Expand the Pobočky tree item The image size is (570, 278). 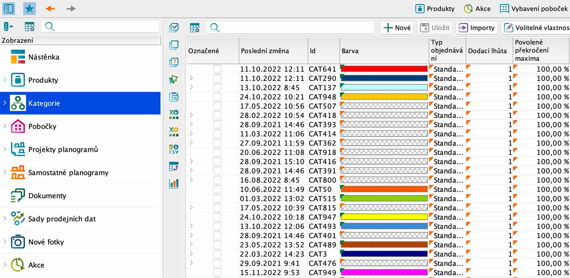click(5, 126)
